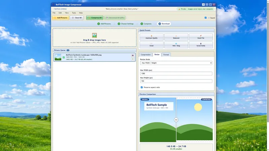269x151 pixels.
Task: Click the title bar help question icon
Action: pos(203,5)
